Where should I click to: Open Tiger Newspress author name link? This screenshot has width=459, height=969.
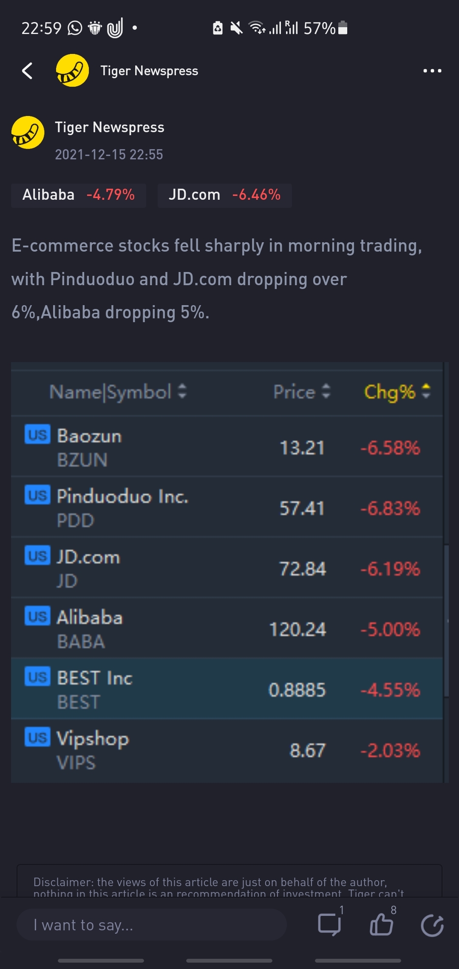click(x=110, y=127)
